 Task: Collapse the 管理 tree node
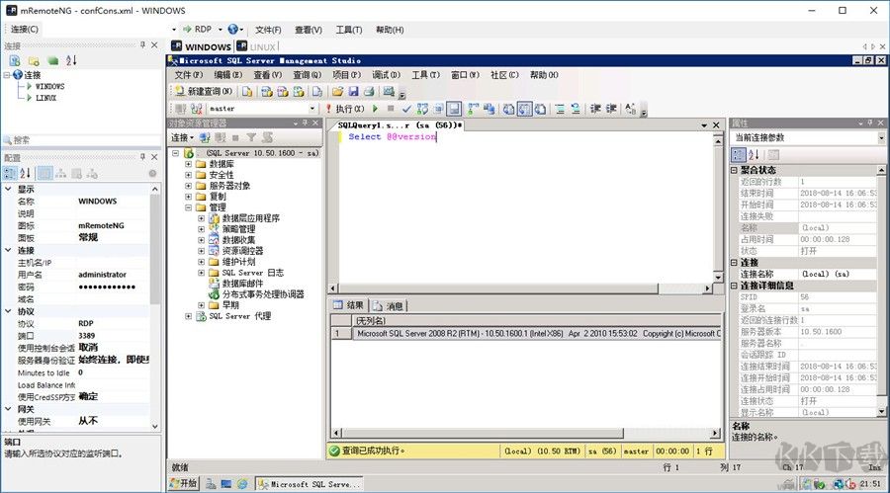pos(188,207)
